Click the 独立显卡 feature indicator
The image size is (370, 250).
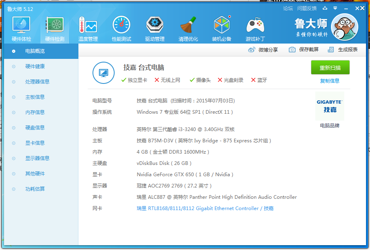pyautogui.click(x=134, y=80)
